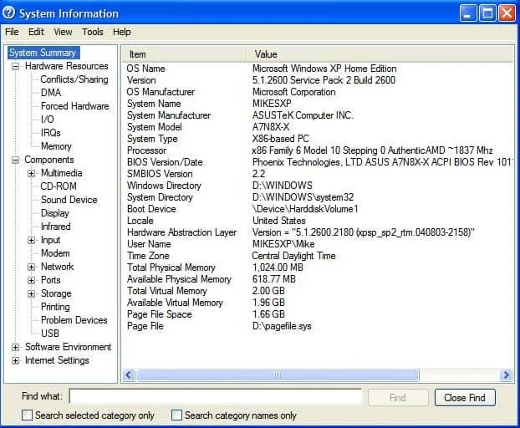Viewport: 520px width, 428px height.
Task: Open the Edit menu
Action: pyautogui.click(x=36, y=32)
